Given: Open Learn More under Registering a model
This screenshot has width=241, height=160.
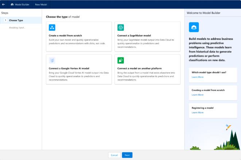Looking at the screenshot, I should tap(198, 113).
